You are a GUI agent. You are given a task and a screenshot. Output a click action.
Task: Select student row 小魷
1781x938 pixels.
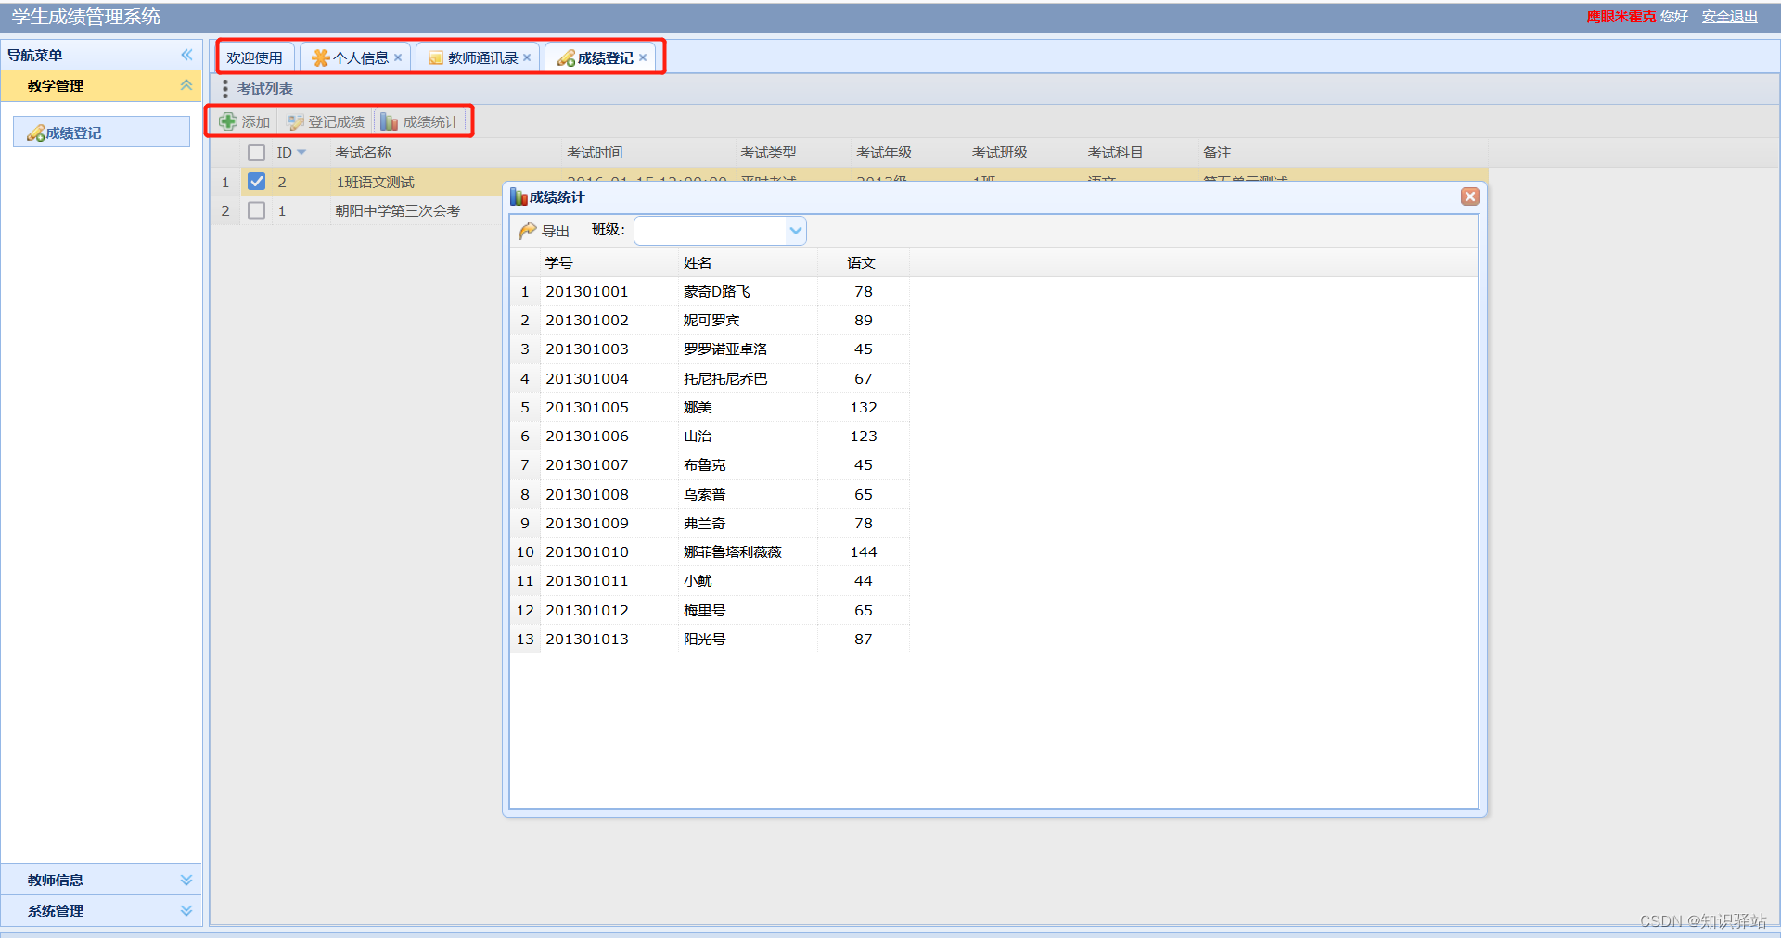(x=711, y=580)
